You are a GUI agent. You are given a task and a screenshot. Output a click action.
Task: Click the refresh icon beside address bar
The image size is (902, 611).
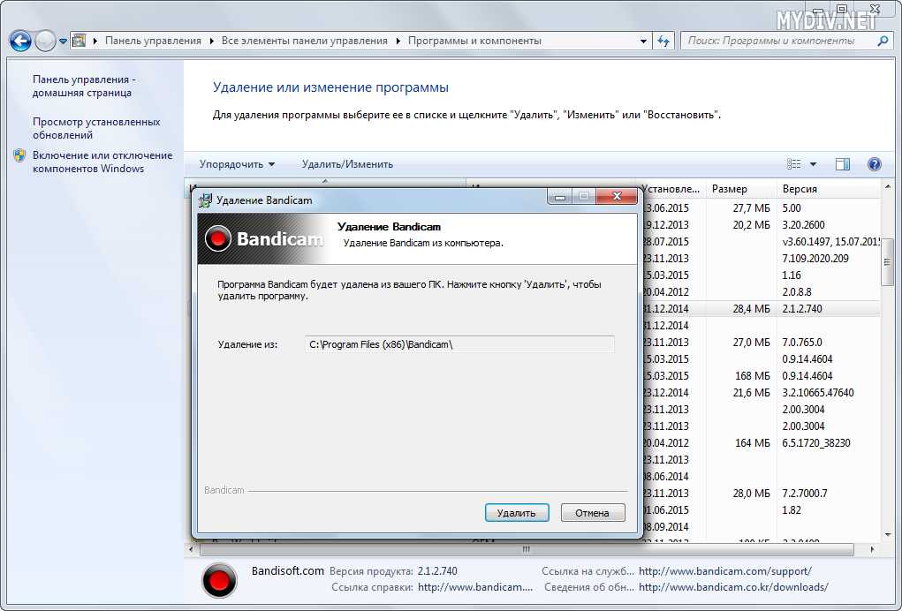663,41
